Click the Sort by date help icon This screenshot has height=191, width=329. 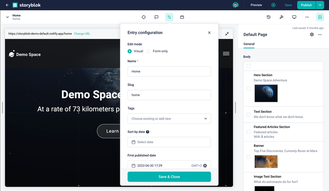148,132
